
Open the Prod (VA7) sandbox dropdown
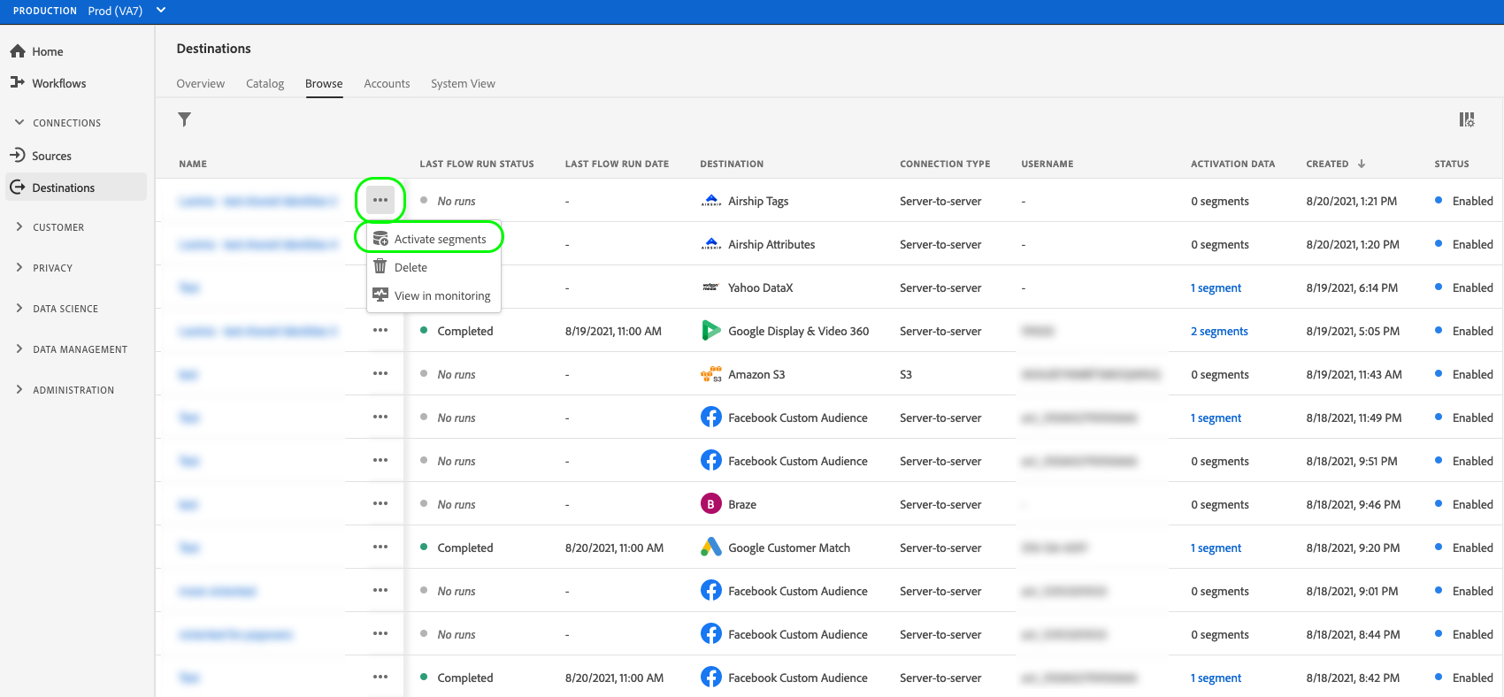[127, 11]
